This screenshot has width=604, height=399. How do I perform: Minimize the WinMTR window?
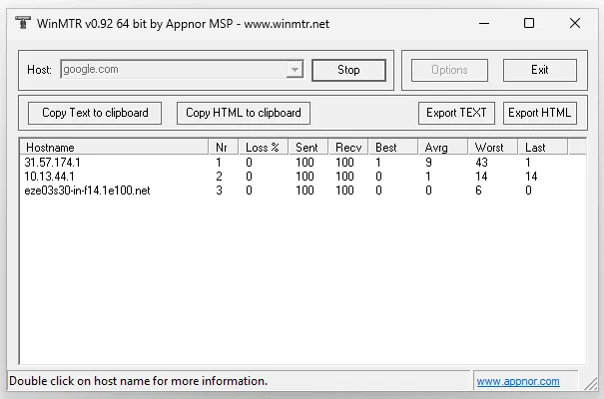pyautogui.click(x=484, y=24)
